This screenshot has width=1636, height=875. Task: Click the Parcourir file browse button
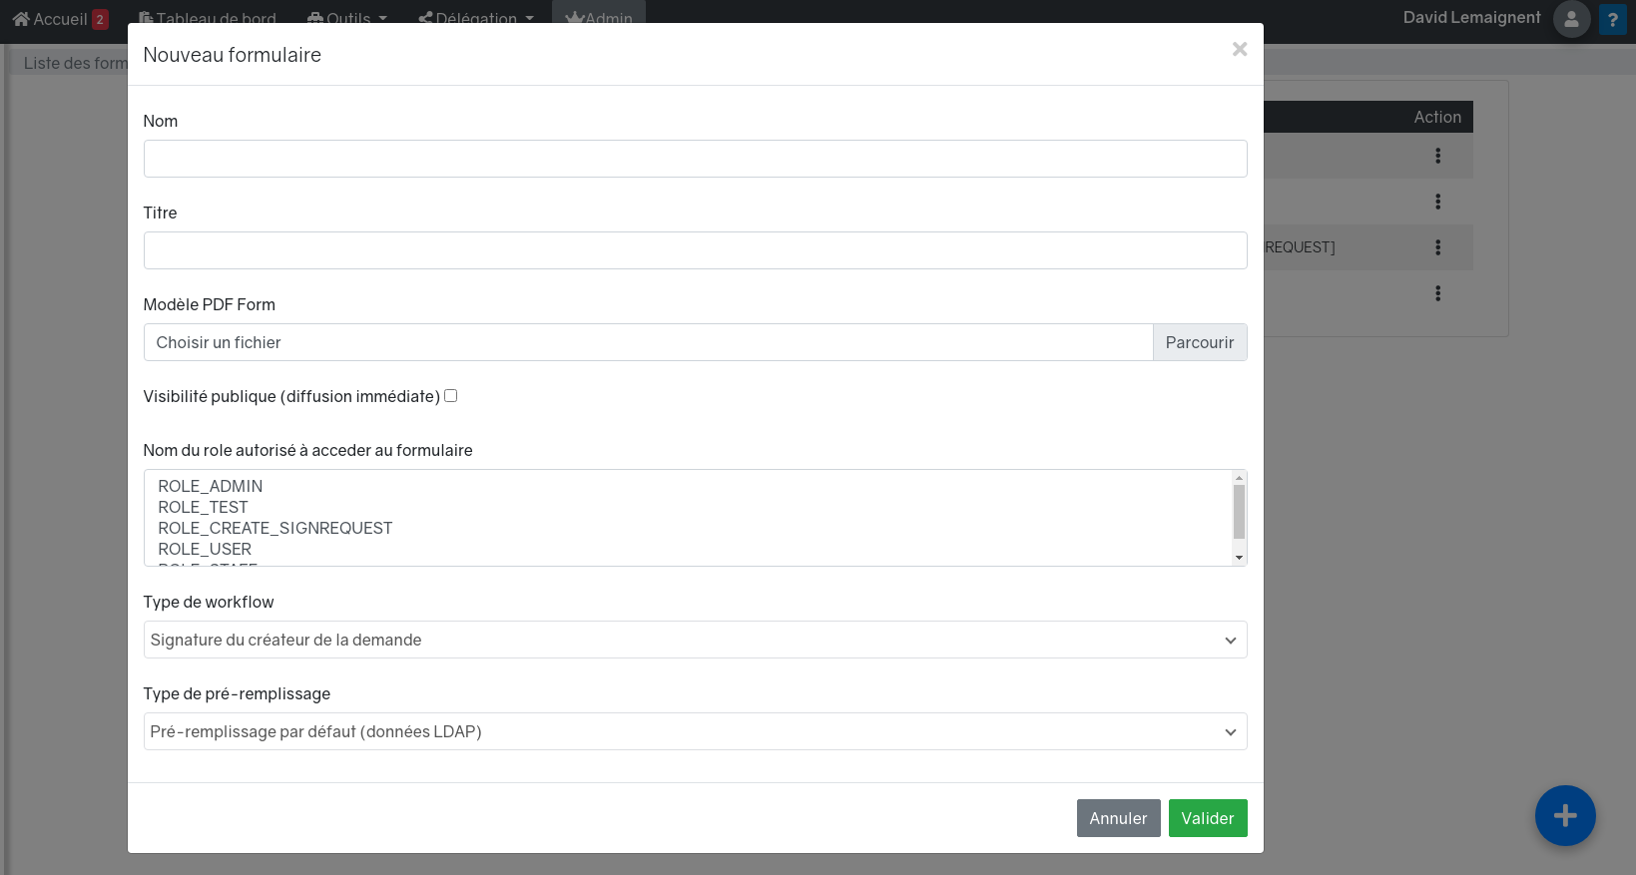point(1199,342)
